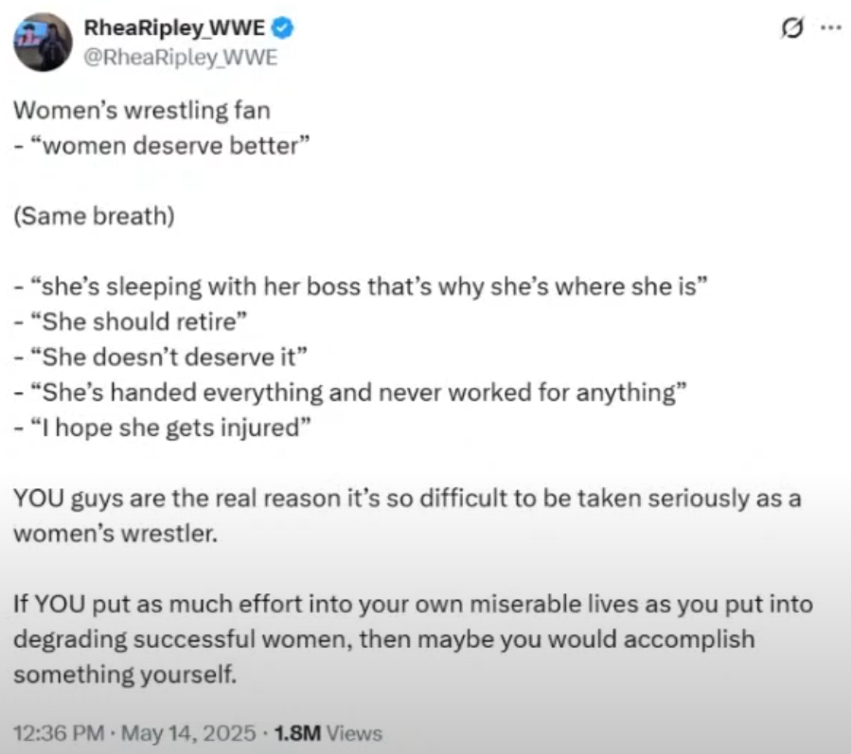Viewport: 851px width, 754px height.
Task: Click the "handed everything" quote line
Action: click(x=347, y=392)
